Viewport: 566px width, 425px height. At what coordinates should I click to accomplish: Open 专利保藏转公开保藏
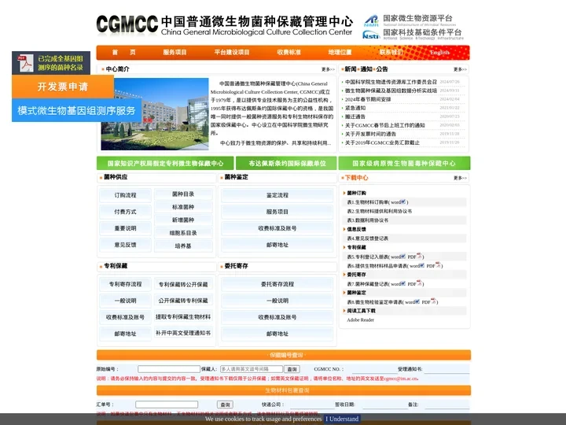(183, 284)
